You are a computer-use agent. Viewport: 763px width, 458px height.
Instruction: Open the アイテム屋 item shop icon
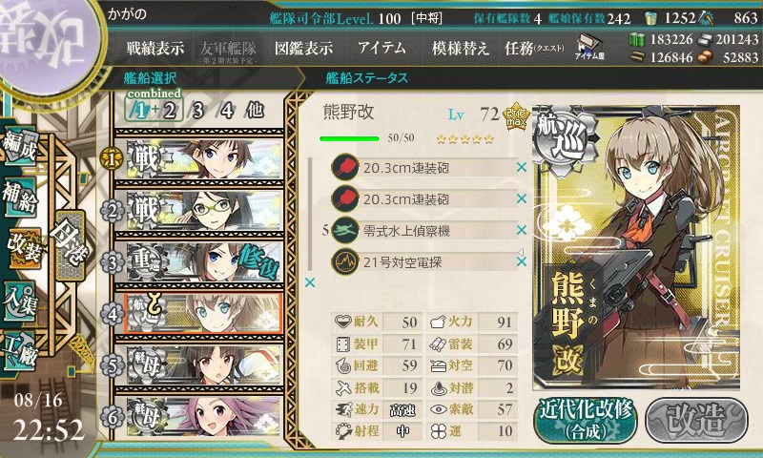pyautogui.click(x=589, y=47)
